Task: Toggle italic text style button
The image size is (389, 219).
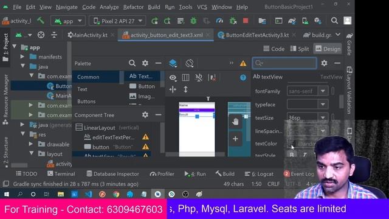Action: tap(305, 155)
